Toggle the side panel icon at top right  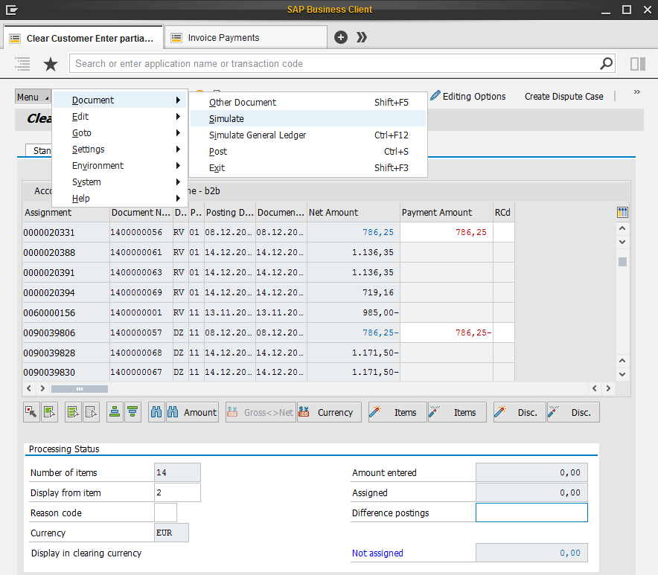coord(637,64)
